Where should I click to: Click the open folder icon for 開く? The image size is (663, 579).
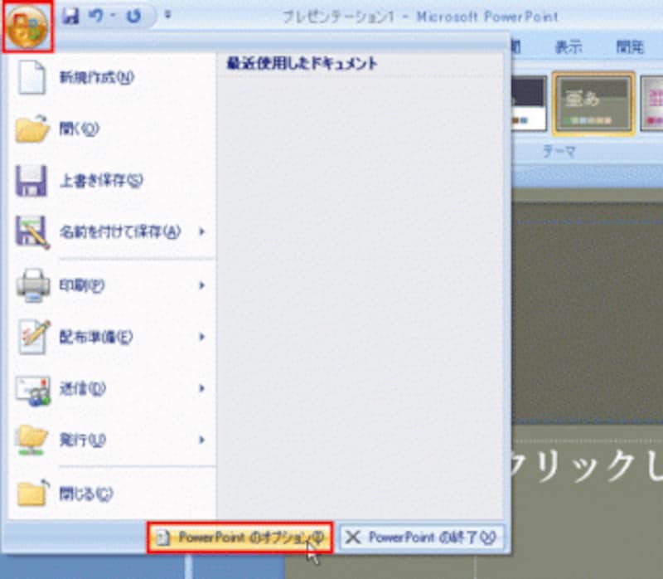pos(32,129)
